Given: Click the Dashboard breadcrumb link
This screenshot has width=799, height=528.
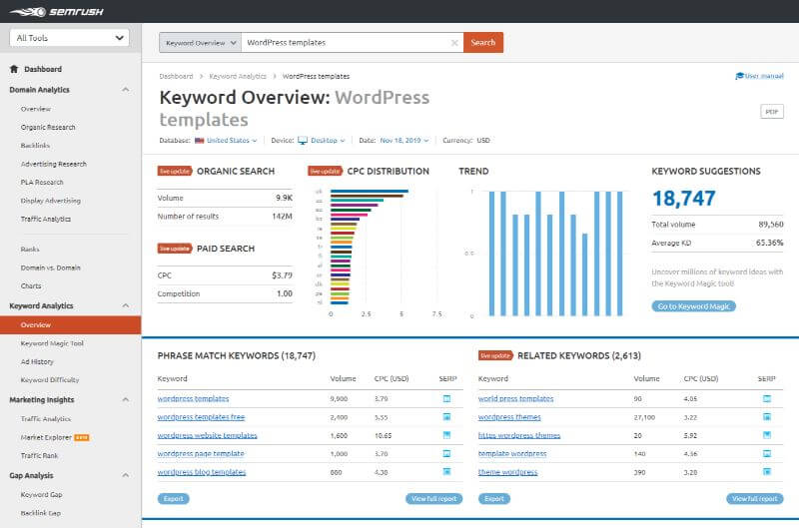Looking at the screenshot, I should (176, 77).
